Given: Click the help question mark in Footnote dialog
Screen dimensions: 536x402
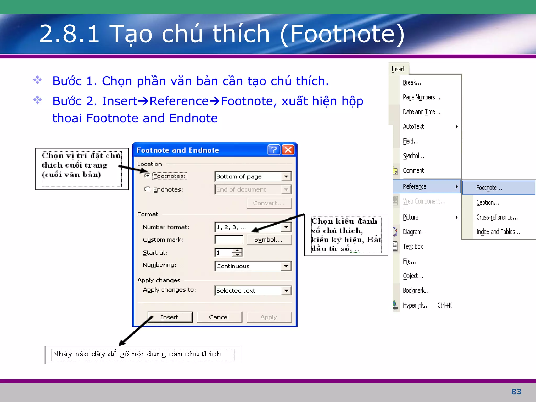Looking at the screenshot, I should click(274, 150).
